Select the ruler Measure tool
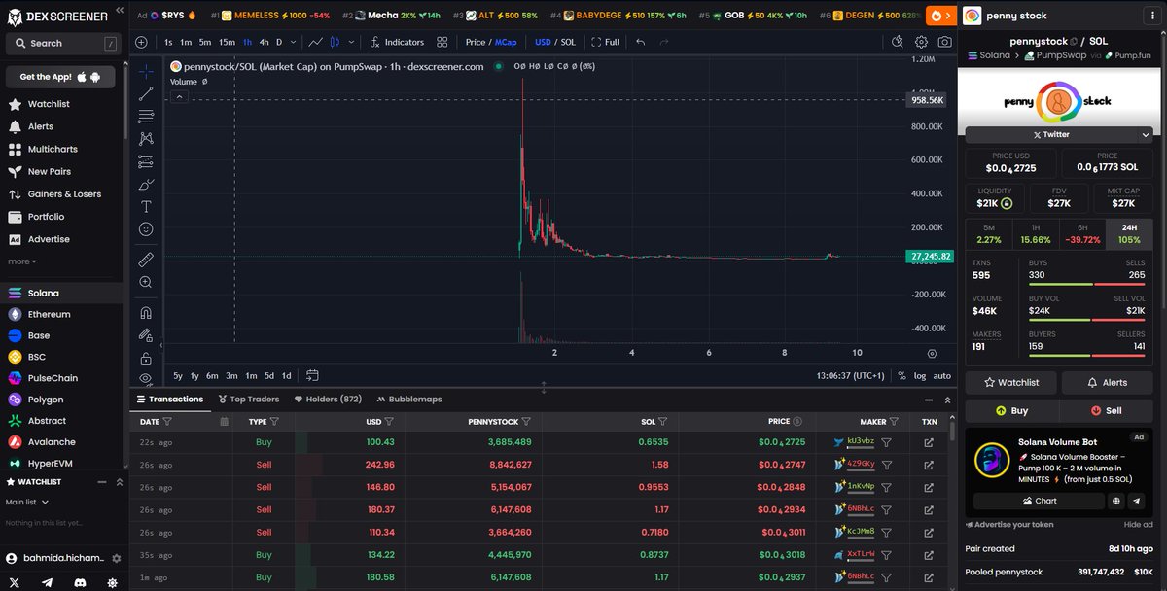The width and height of the screenshot is (1167, 591). coord(146,260)
